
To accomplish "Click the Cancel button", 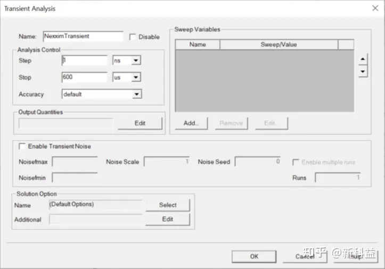I will [305, 256].
